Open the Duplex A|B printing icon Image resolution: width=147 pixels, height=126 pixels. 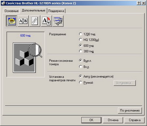[x=23, y=21]
